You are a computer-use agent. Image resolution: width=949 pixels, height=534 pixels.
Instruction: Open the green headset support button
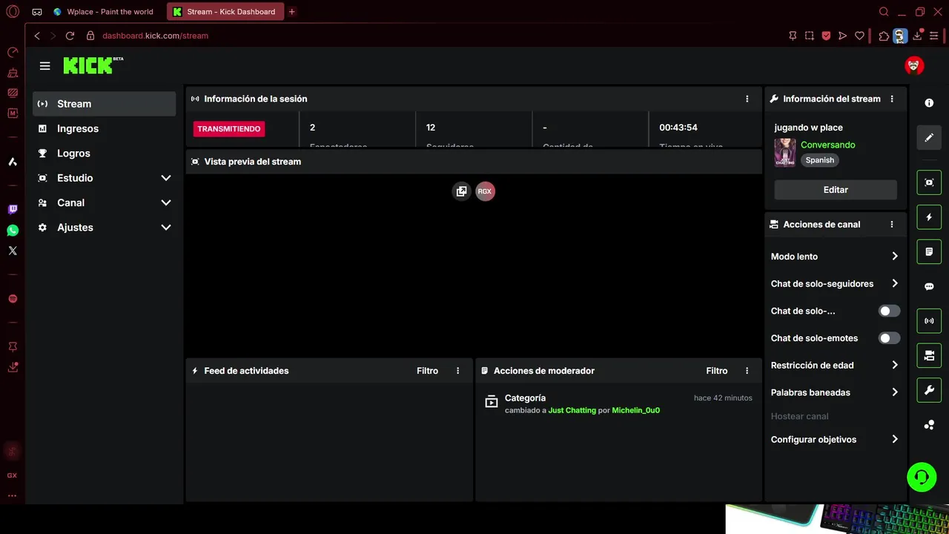pyautogui.click(x=922, y=477)
